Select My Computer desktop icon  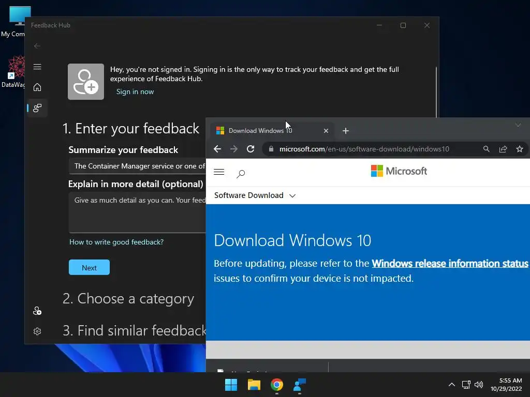click(x=13, y=22)
